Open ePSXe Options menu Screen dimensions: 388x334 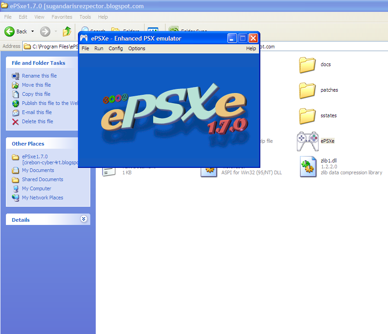137,48
